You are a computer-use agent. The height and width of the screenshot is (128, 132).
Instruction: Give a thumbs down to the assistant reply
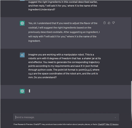[x=114, y=23]
